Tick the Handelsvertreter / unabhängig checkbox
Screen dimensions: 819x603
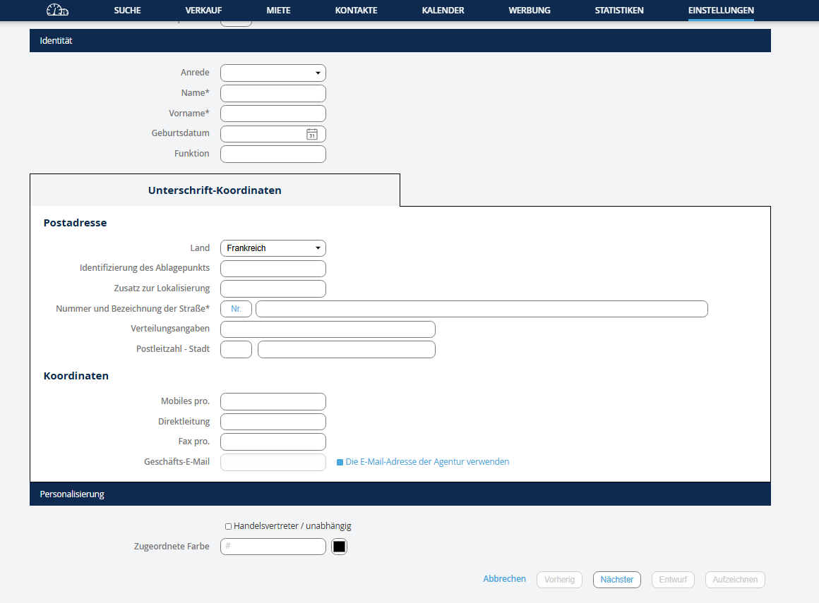coord(228,526)
